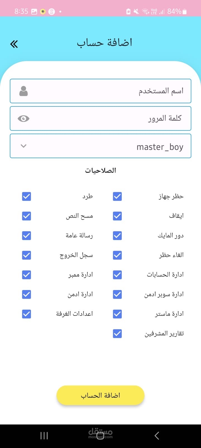
Task: Expand the master_boy role dropdown arrow
Action: pos(23,146)
